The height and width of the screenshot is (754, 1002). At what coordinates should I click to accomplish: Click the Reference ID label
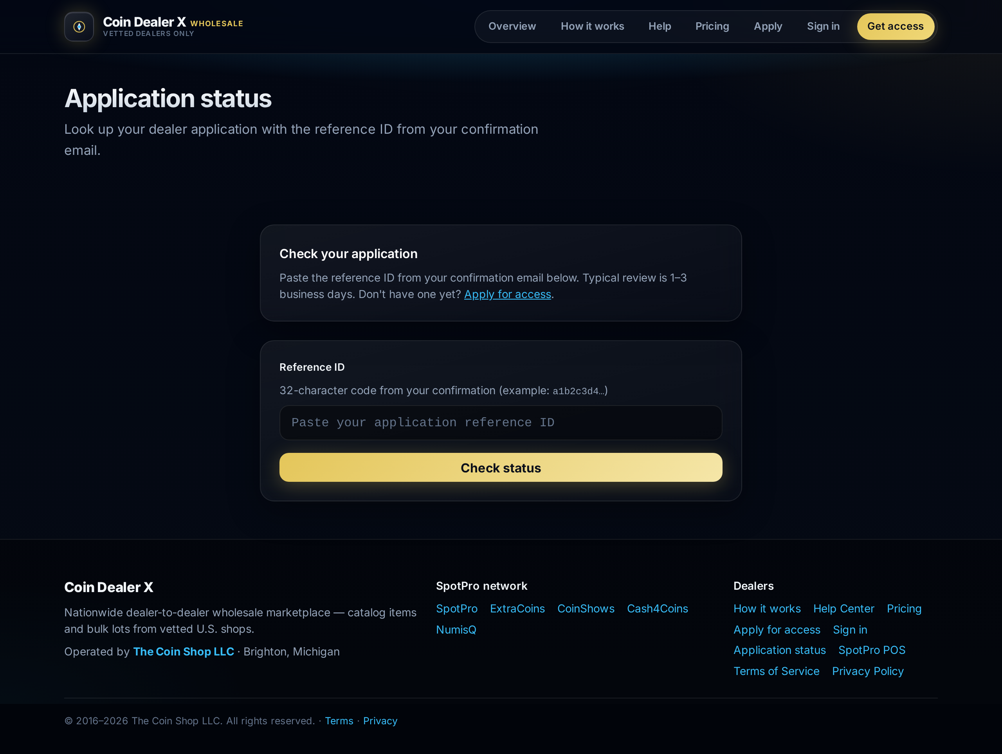(x=312, y=367)
